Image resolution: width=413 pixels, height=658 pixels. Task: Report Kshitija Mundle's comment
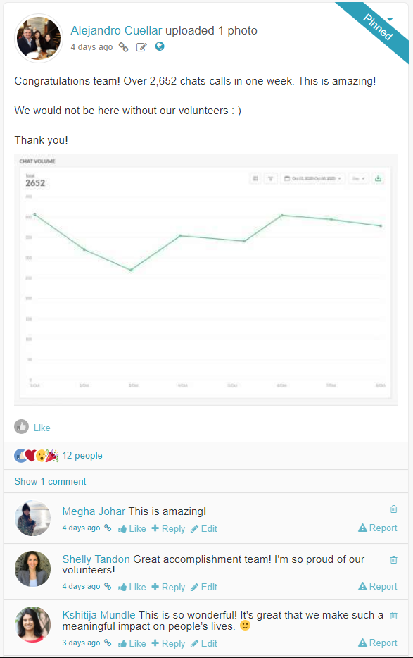click(377, 643)
